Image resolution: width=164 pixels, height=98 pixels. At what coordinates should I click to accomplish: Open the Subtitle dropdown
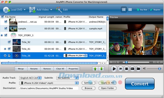[67, 78]
